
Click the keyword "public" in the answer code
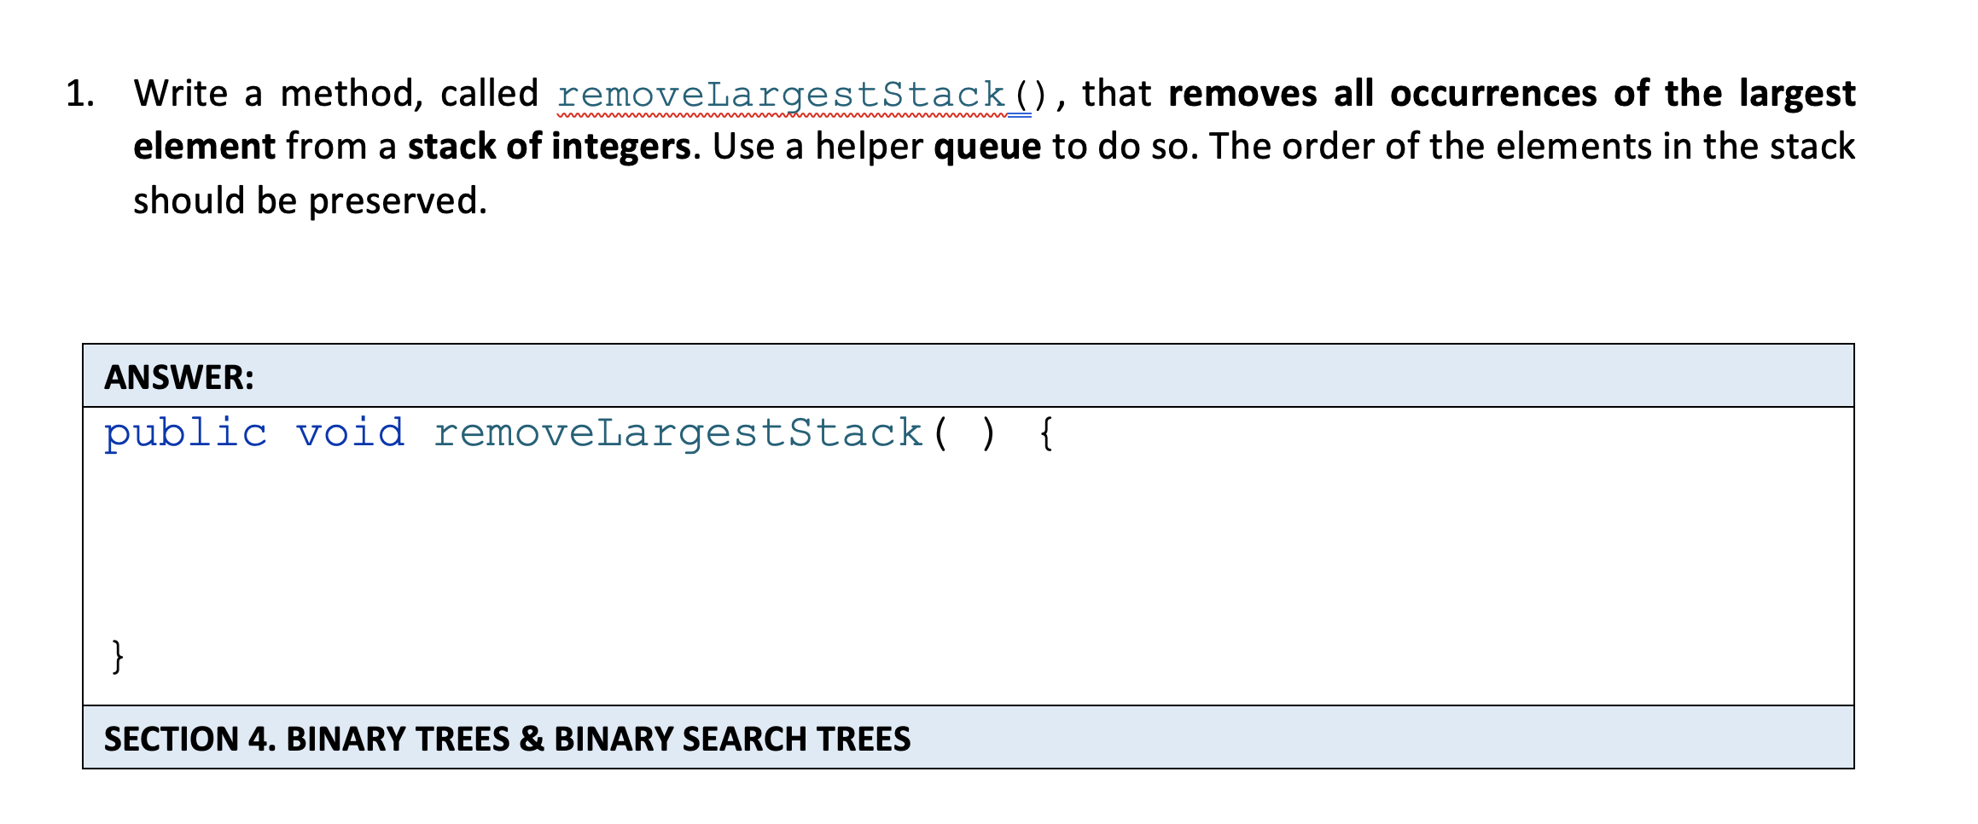(185, 433)
